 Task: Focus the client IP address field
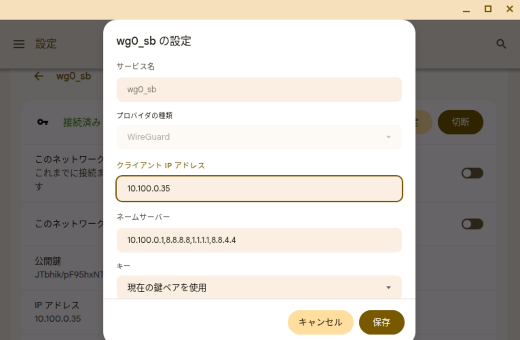(259, 188)
